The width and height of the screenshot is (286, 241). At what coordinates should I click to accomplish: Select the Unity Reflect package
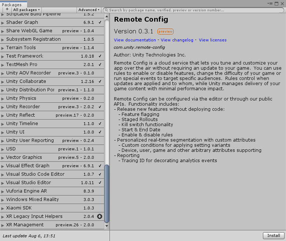52,115
